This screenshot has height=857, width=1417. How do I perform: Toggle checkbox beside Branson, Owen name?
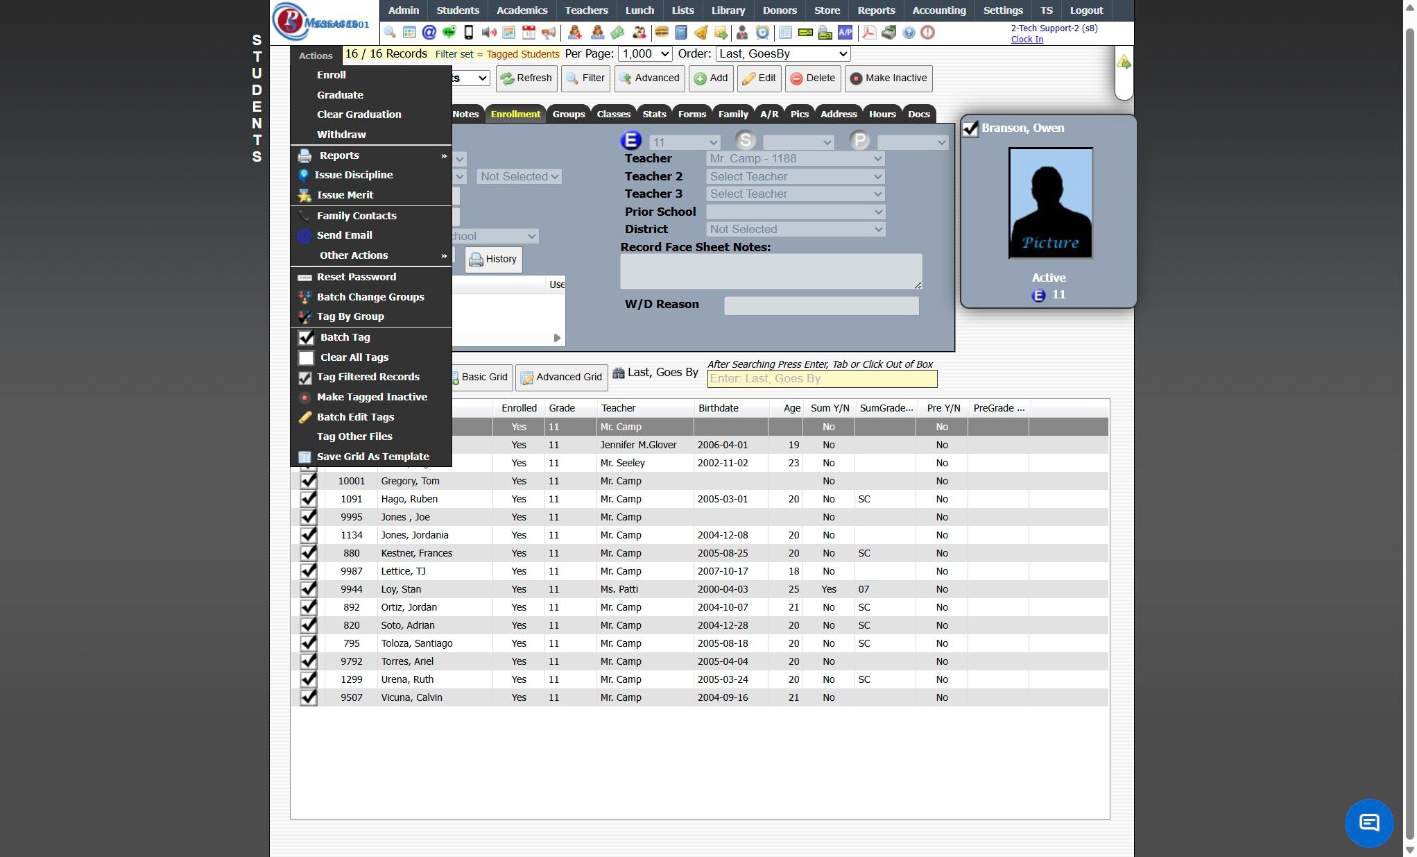pos(970,128)
